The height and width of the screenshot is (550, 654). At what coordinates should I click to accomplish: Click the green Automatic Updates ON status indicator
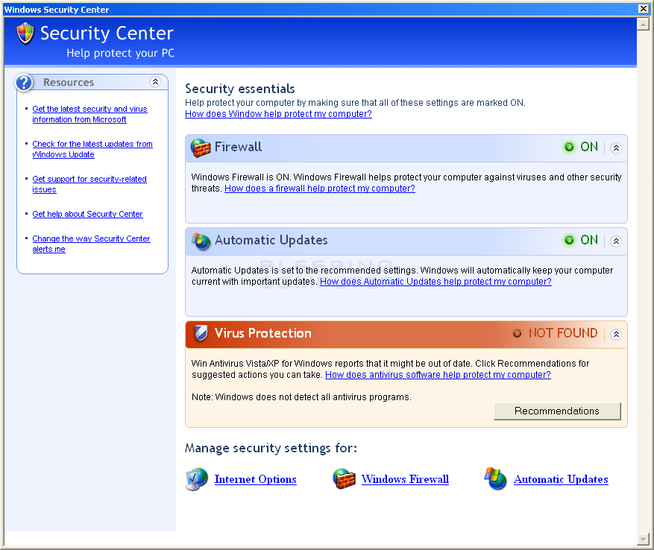[x=569, y=240]
